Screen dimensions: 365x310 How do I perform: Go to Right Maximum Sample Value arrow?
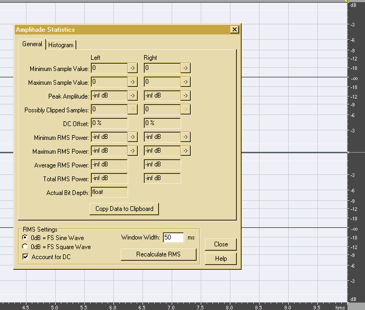185,82
